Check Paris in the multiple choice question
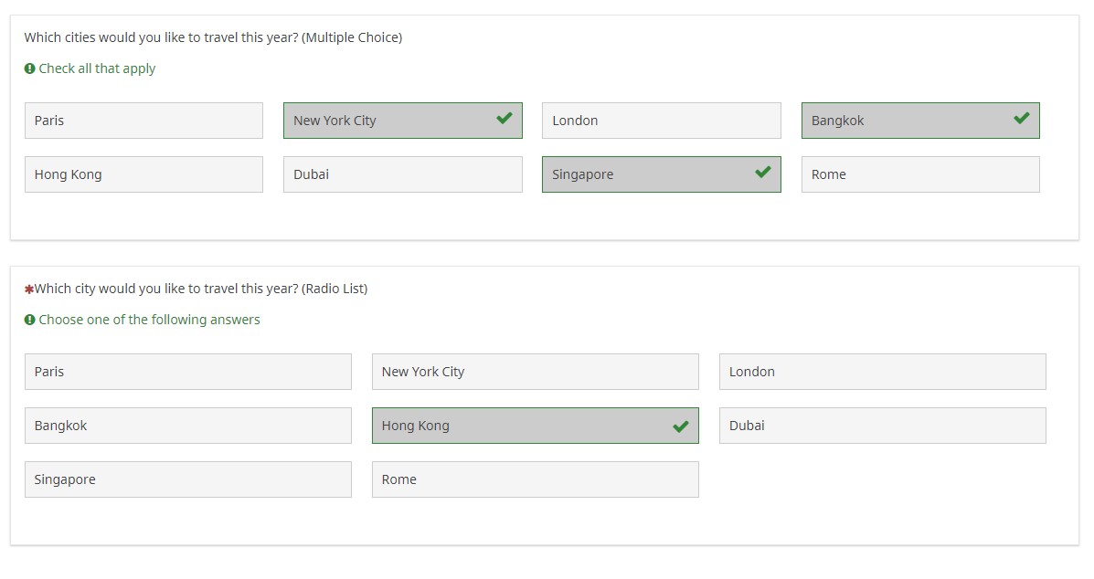 tap(143, 120)
